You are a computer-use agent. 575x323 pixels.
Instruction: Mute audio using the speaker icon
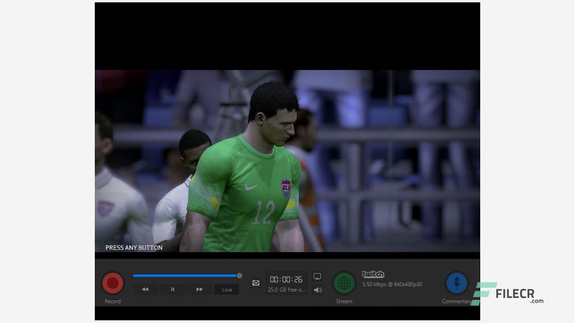click(318, 290)
